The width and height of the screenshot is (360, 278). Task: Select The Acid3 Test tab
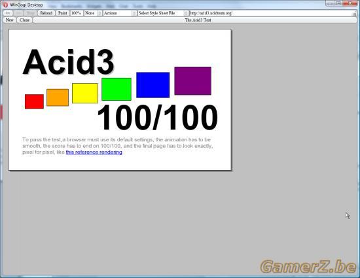pyautogui.click(x=195, y=20)
